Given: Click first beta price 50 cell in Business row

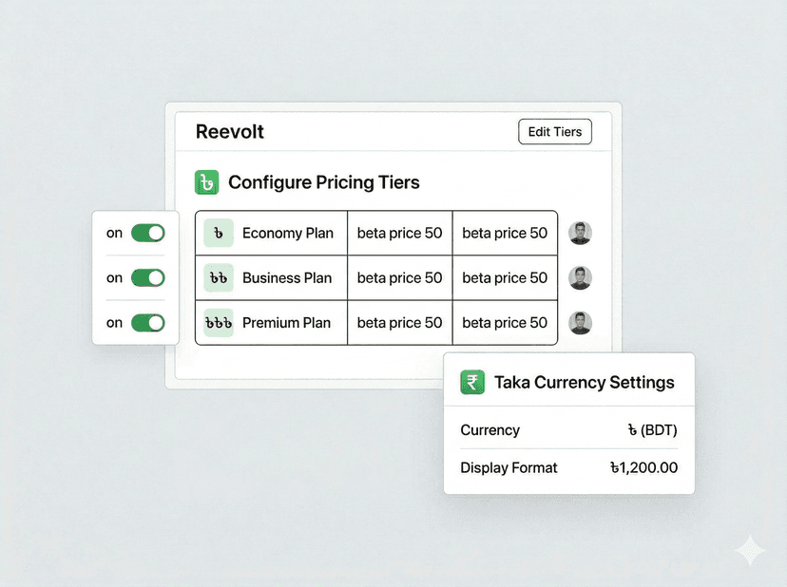Looking at the screenshot, I should click(x=400, y=277).
